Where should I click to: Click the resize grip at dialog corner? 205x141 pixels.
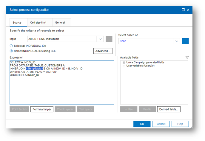(x=191, y=127)
